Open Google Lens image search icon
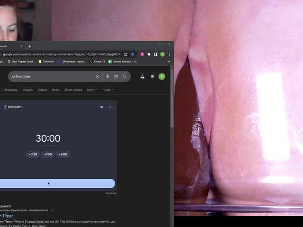The height and width of the screenshot is (227, 303). pyautogui.click(x=116, y=77)
